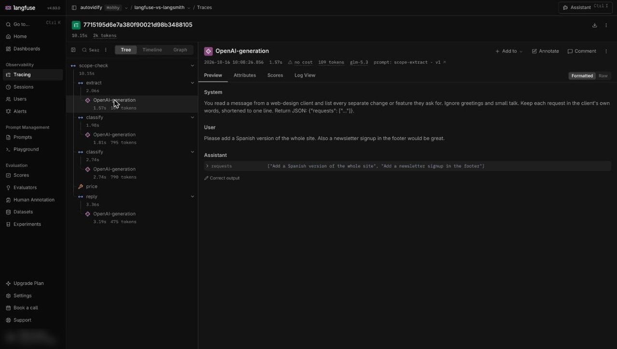This screenshot has width=617, height=349.
Task: Select the price node in the tree
Action: point(92,187)
